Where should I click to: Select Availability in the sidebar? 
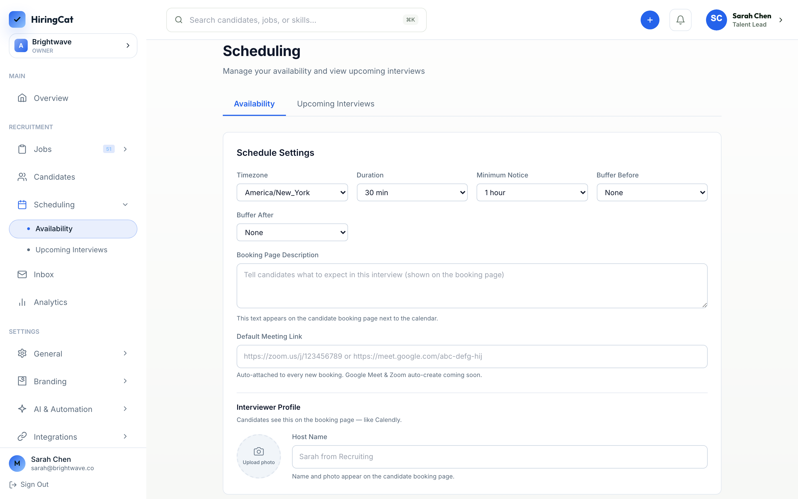73,229
